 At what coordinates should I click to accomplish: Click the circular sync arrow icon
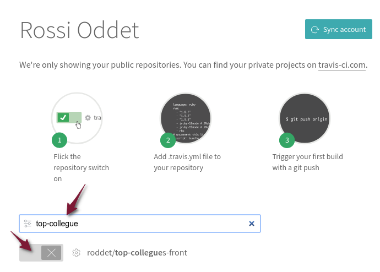tap(314, 30)
